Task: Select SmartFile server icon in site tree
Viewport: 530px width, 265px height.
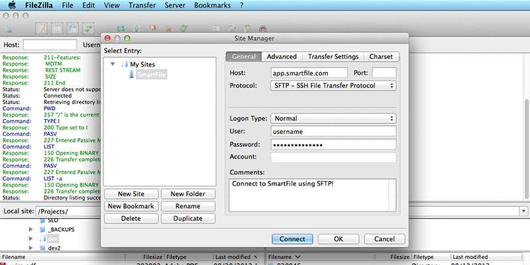Action: click(132, 75)
